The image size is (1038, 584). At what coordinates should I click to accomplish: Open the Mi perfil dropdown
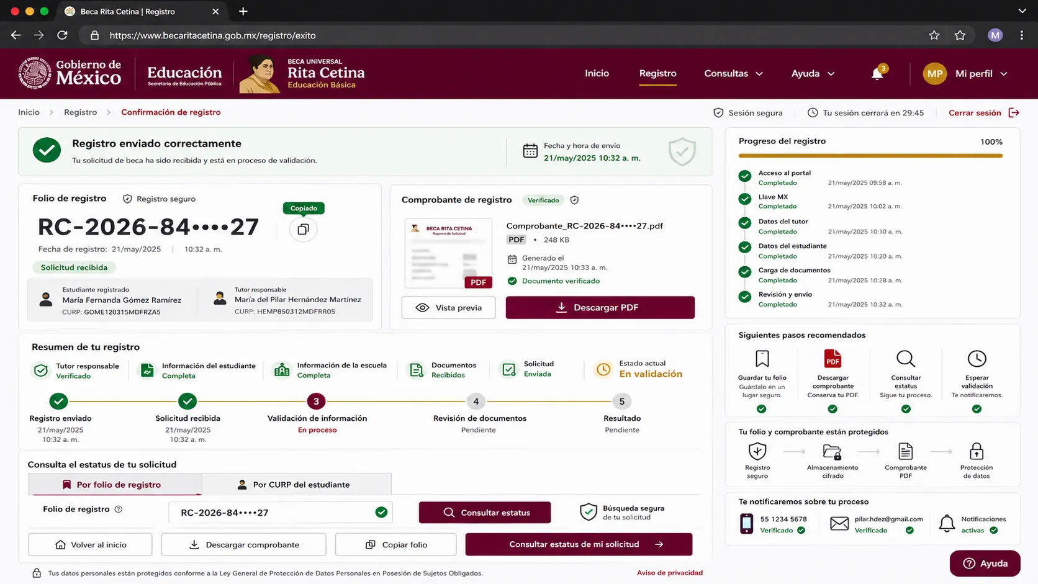pos(981,74)
